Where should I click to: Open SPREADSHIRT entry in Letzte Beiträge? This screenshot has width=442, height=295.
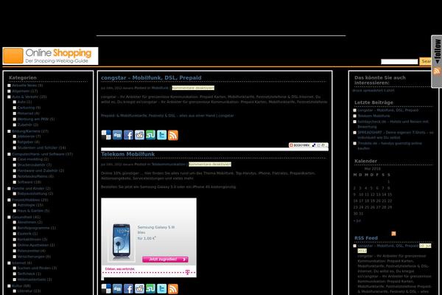tap(396, 135)
